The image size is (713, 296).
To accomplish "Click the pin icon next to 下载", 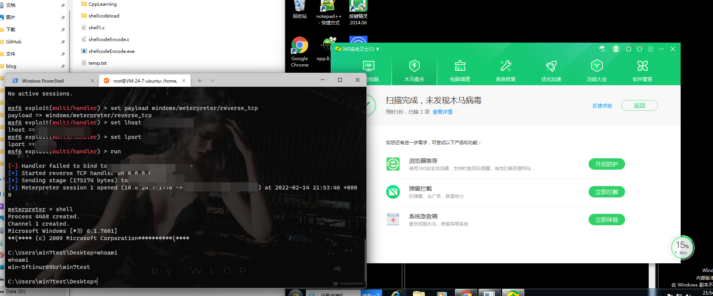I will tap(63, 30).
